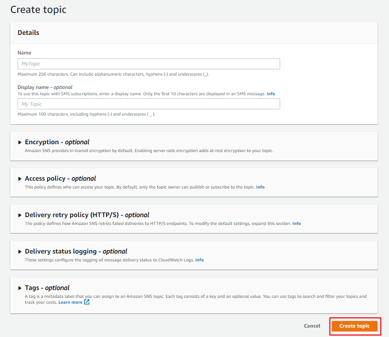Click into the Display name text box
This screenshot has height=337, width=389.
point(148,104)
